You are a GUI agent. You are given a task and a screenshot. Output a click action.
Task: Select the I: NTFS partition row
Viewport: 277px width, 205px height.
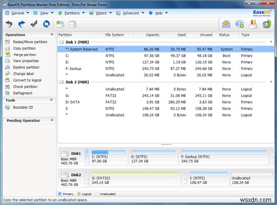[x=166, y=109]
